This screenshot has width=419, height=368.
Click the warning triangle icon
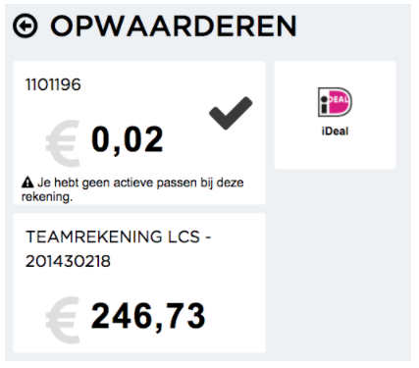click(x=27, y=183)
